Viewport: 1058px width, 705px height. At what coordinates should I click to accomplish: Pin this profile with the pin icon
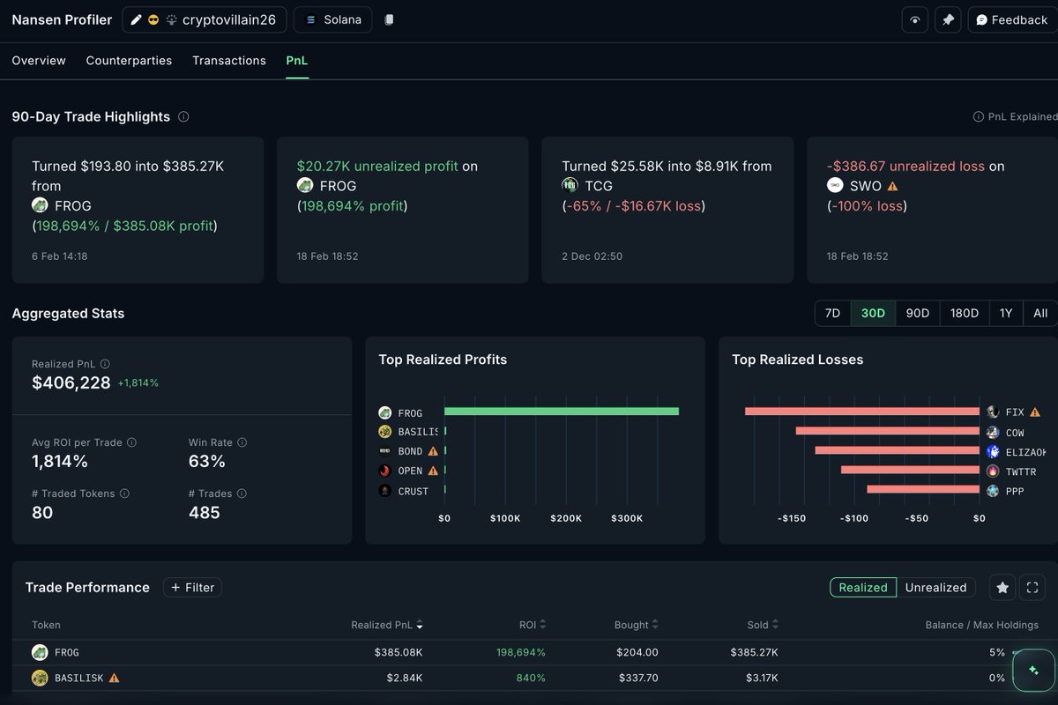(948, 19)
